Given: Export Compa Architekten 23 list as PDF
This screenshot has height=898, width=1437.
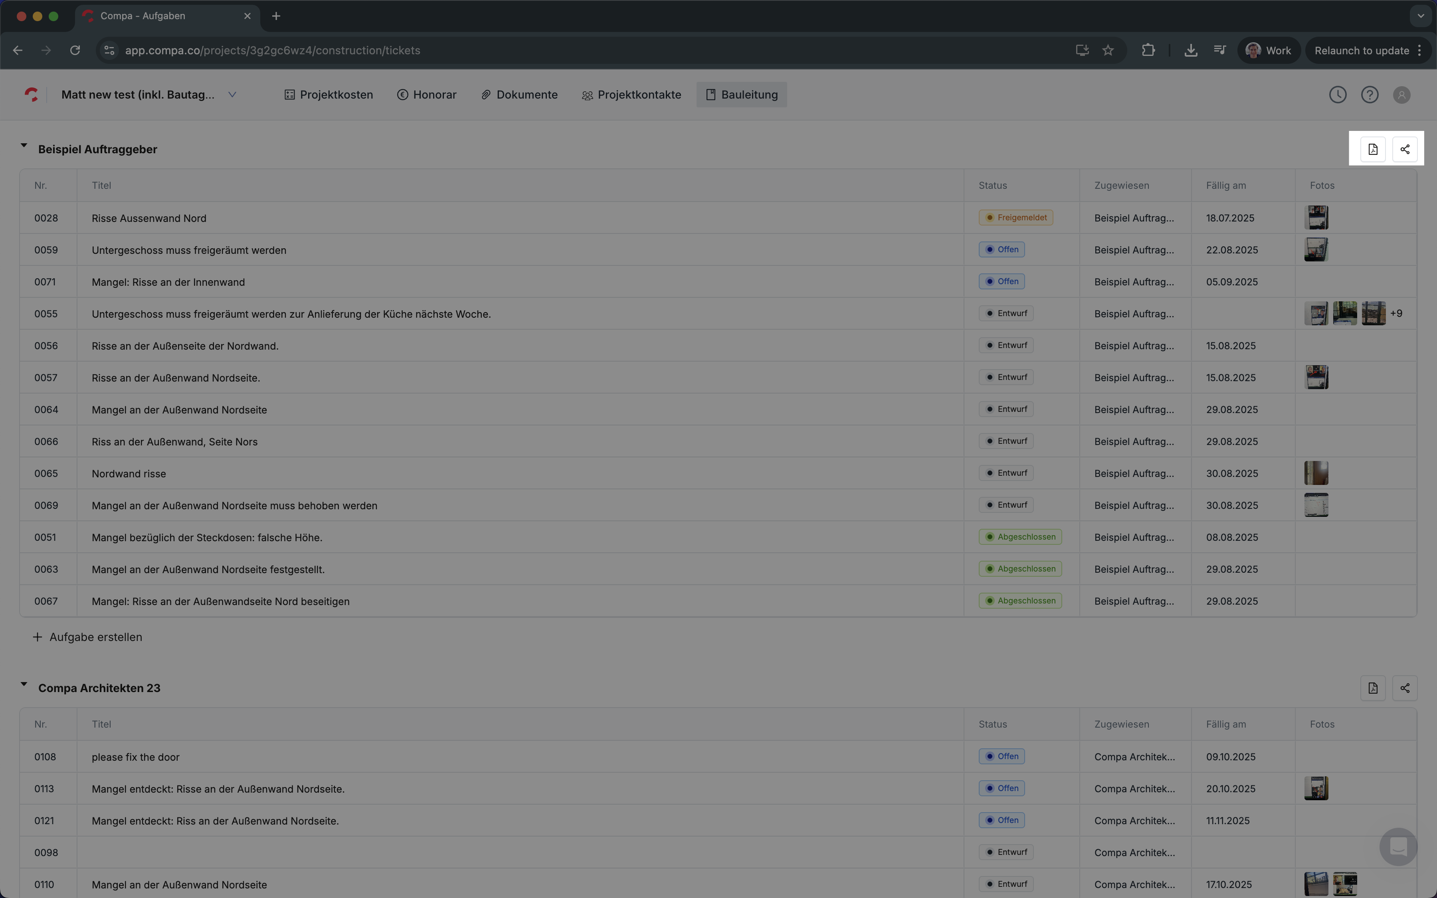Looking at the screenshot, I should point(1372,688).
